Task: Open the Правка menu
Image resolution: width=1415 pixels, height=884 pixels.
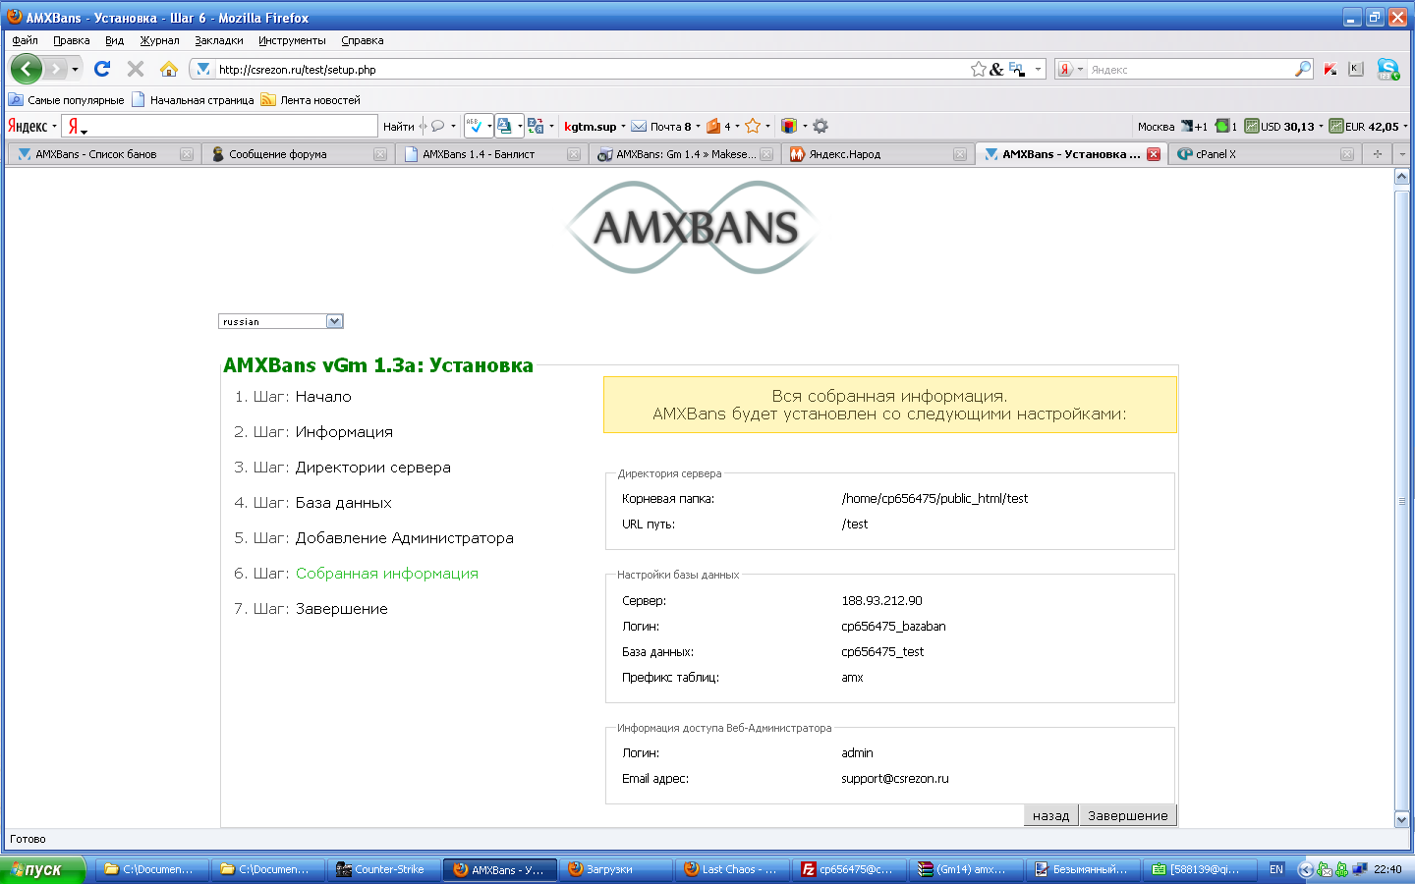Action: pos(72,40)
